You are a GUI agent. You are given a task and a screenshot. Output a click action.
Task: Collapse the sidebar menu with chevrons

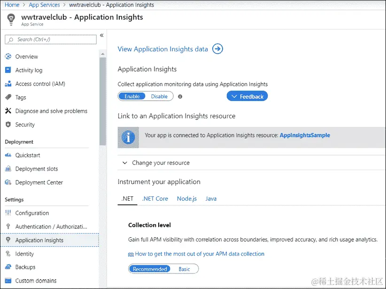tap(102, 36)
